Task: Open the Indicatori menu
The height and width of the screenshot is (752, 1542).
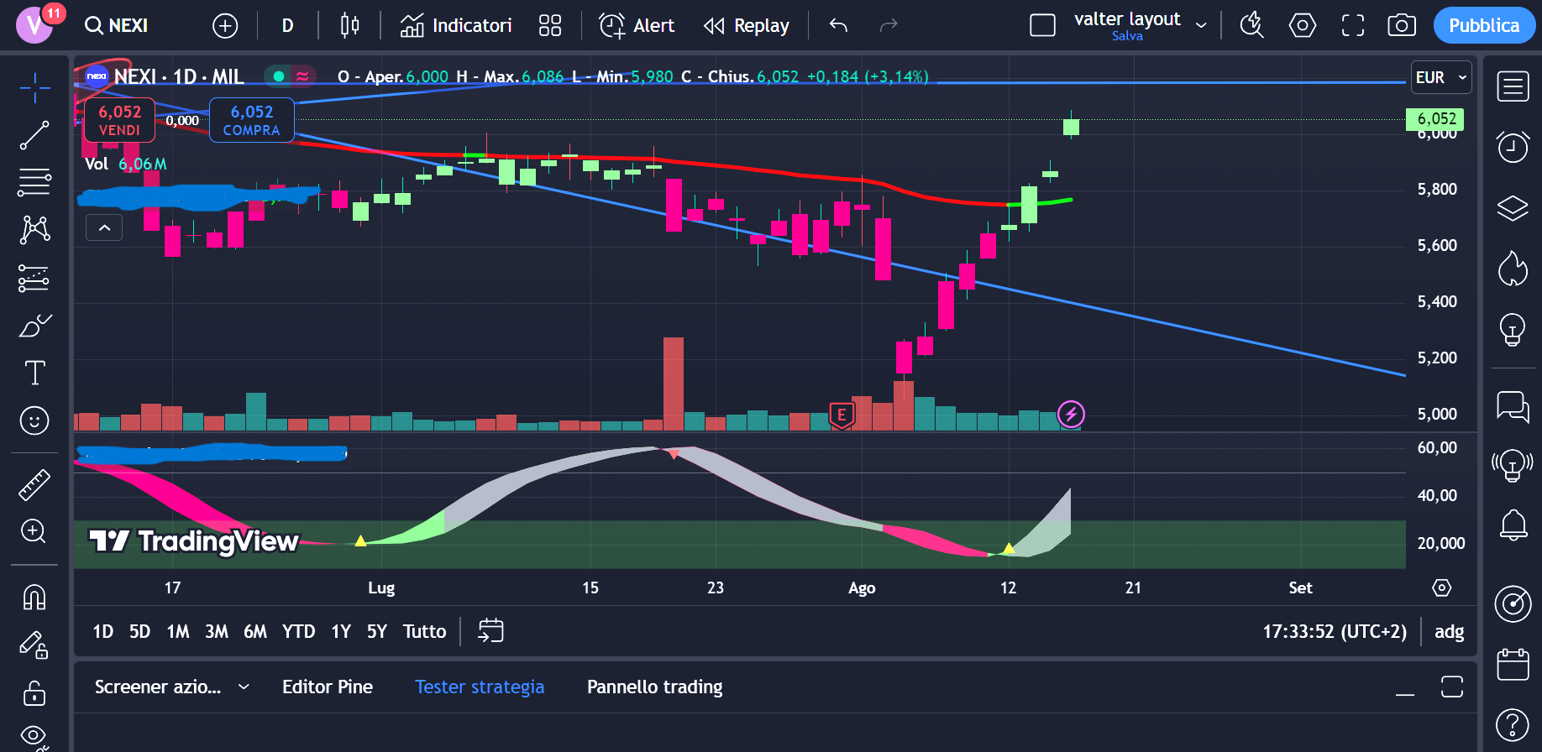Action: 456,26
